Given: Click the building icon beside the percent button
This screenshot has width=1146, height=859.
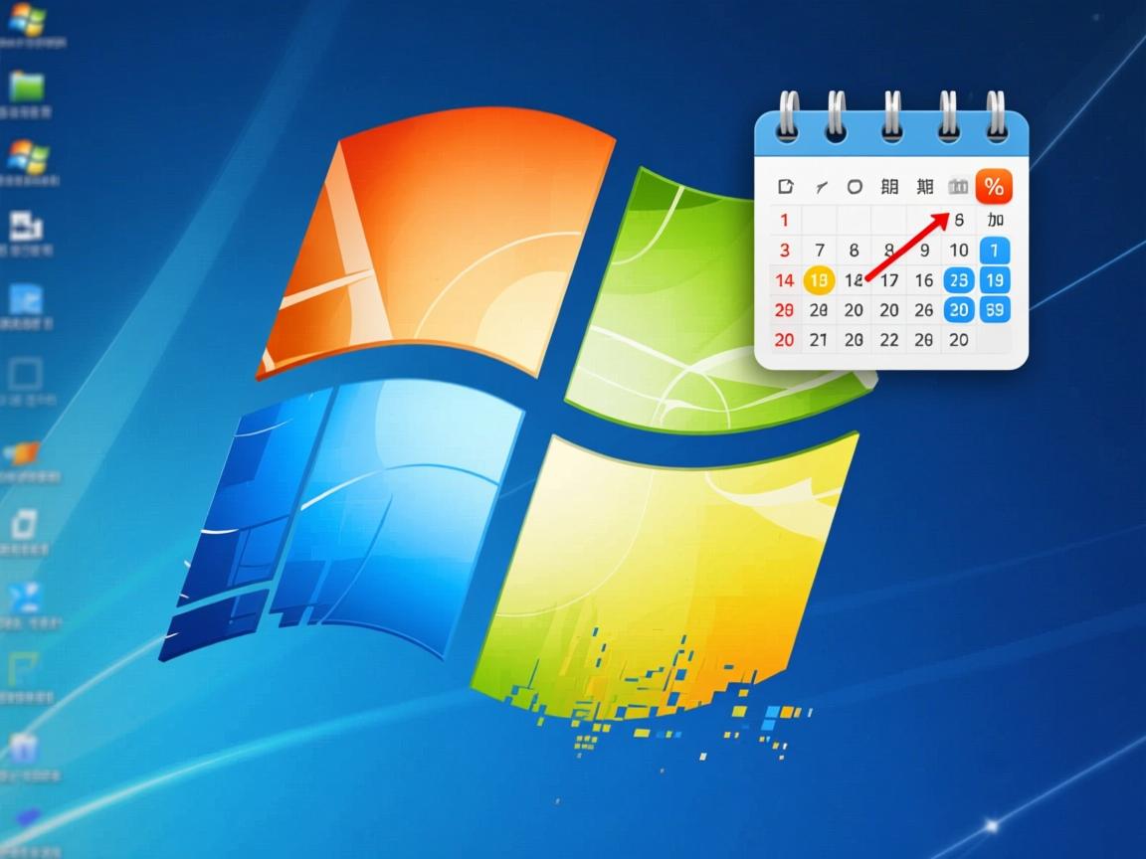Looking at the screenshot, I should point(957,186).
